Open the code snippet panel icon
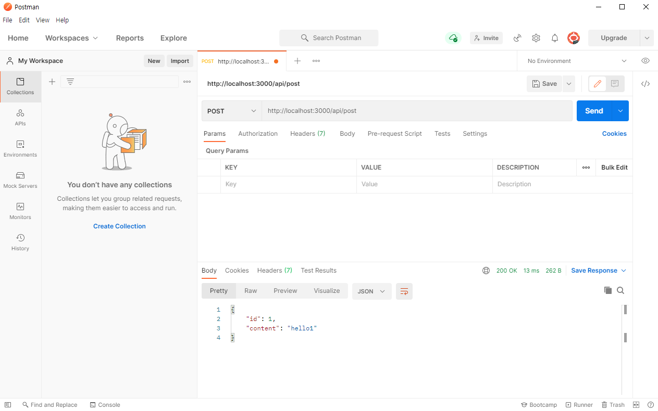Viewport: 658px width, 411px height. tap(645, 84)
